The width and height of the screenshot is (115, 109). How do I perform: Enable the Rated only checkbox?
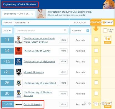(x=105, y=31)
